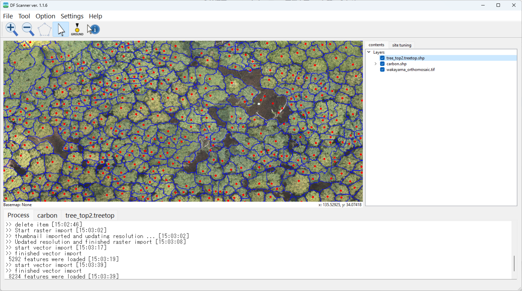Viewport: 522px width, 291px height.
Task: Select the Zoom In magnifier tool
Action: coord(12,29)
